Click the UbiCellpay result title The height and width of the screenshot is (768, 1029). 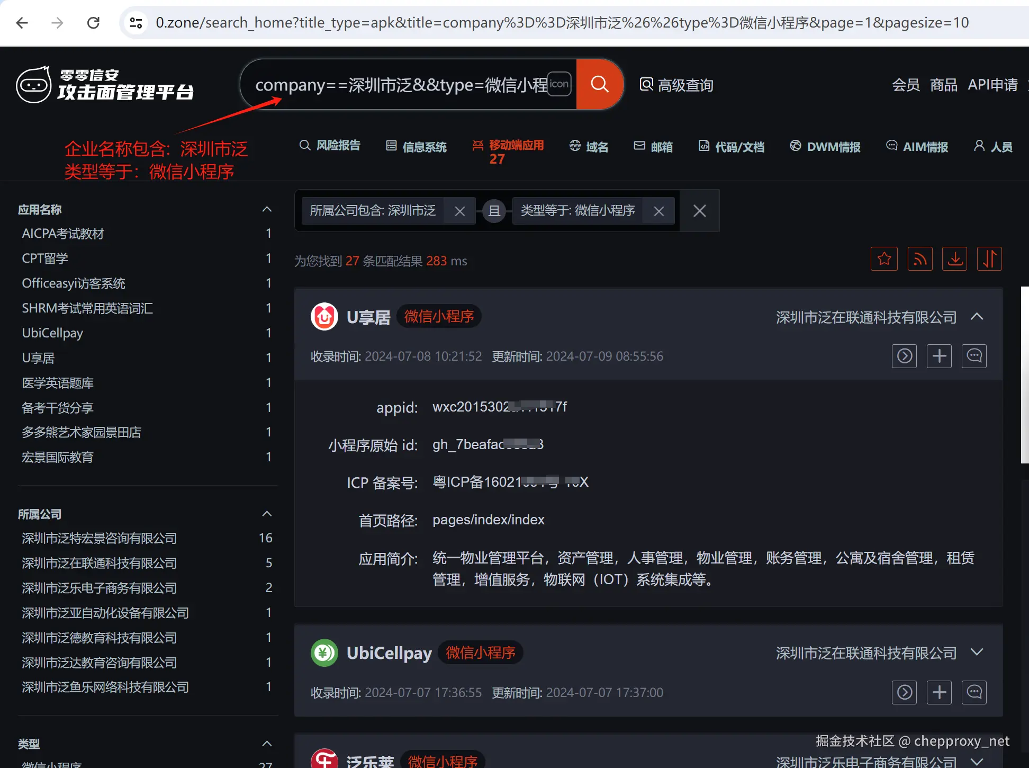click(x=389, y=653)
